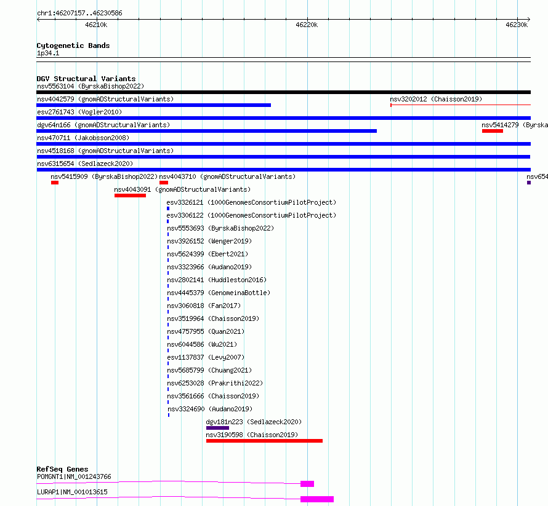Select nsv5553693 (ByrskaBishop2022) label
This screenshot has height=506, width=548.
(x=220, y=228)
